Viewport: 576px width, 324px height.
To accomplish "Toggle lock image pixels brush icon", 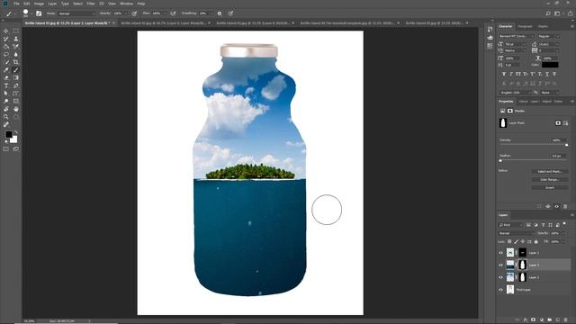I will [516, 241].
